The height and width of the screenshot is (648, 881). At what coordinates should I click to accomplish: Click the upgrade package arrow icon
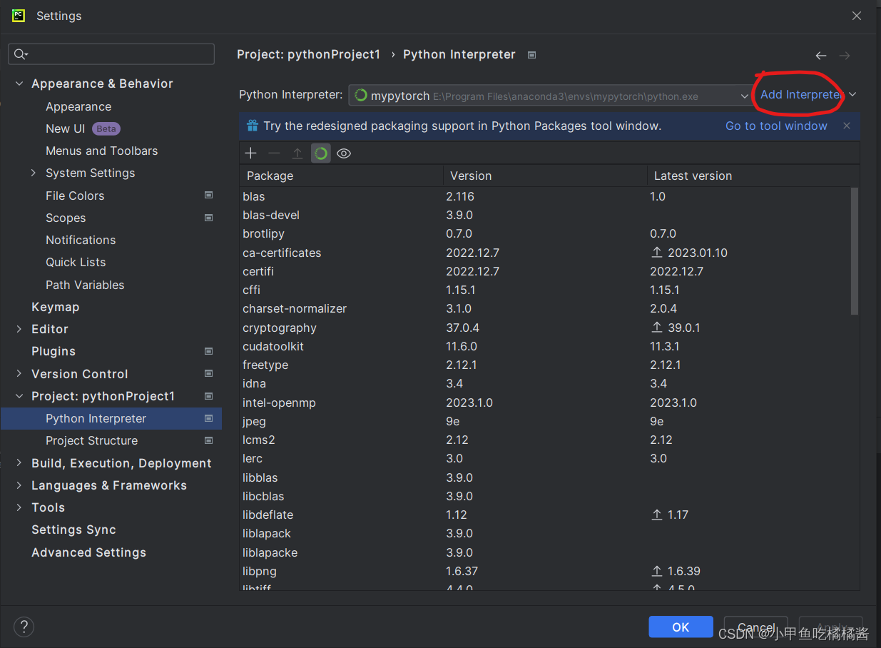coord(297,153)
